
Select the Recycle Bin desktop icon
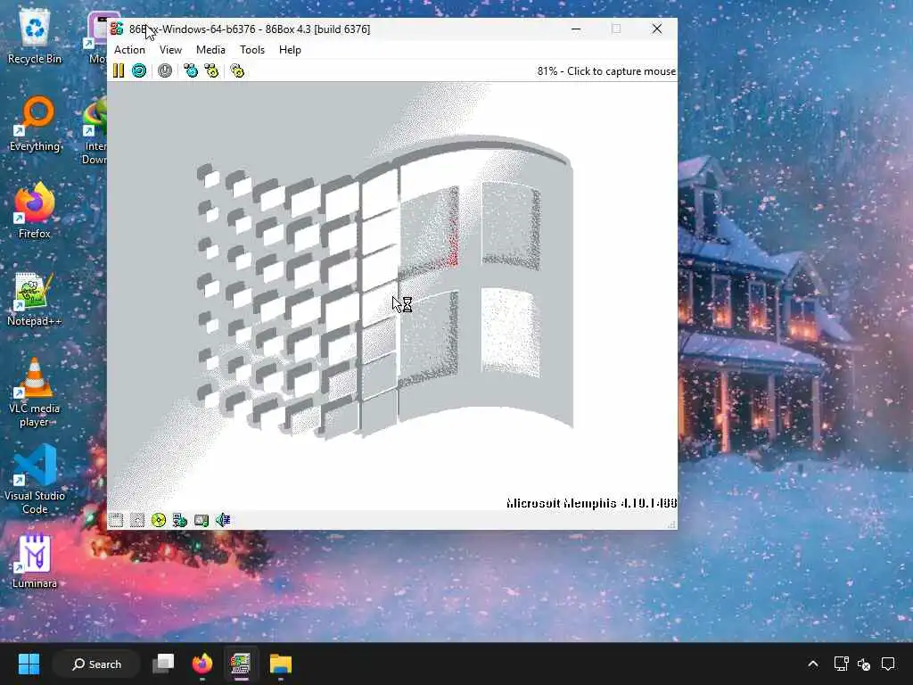(x=35, y=37)
